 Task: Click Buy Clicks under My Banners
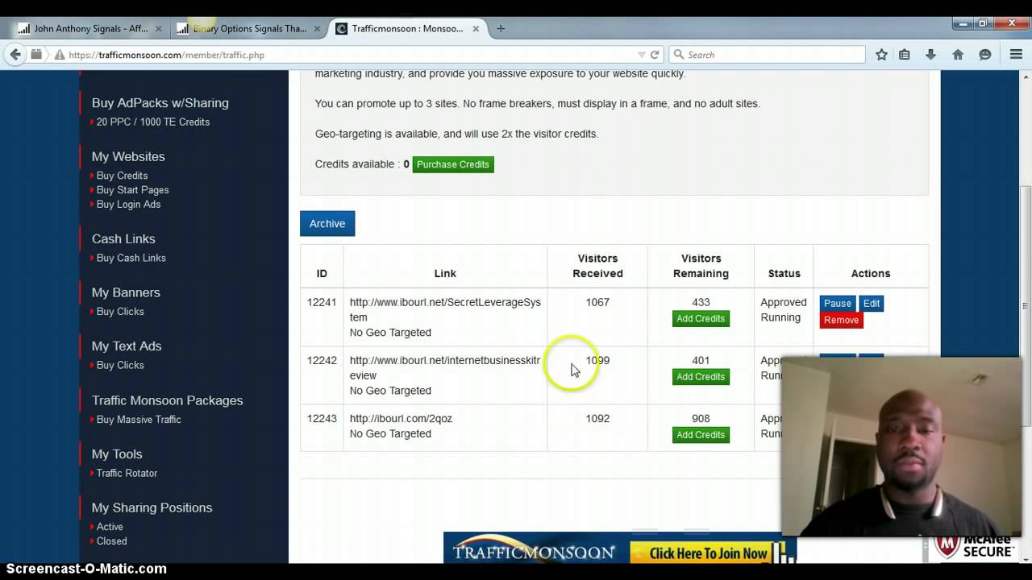(x=120, y=312)
